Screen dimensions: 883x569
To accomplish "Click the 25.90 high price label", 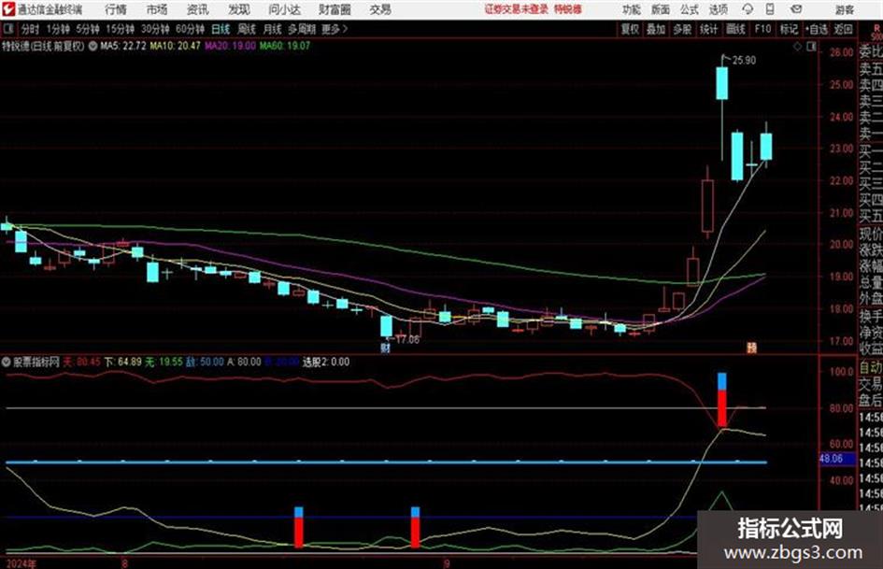I will 744,60.
